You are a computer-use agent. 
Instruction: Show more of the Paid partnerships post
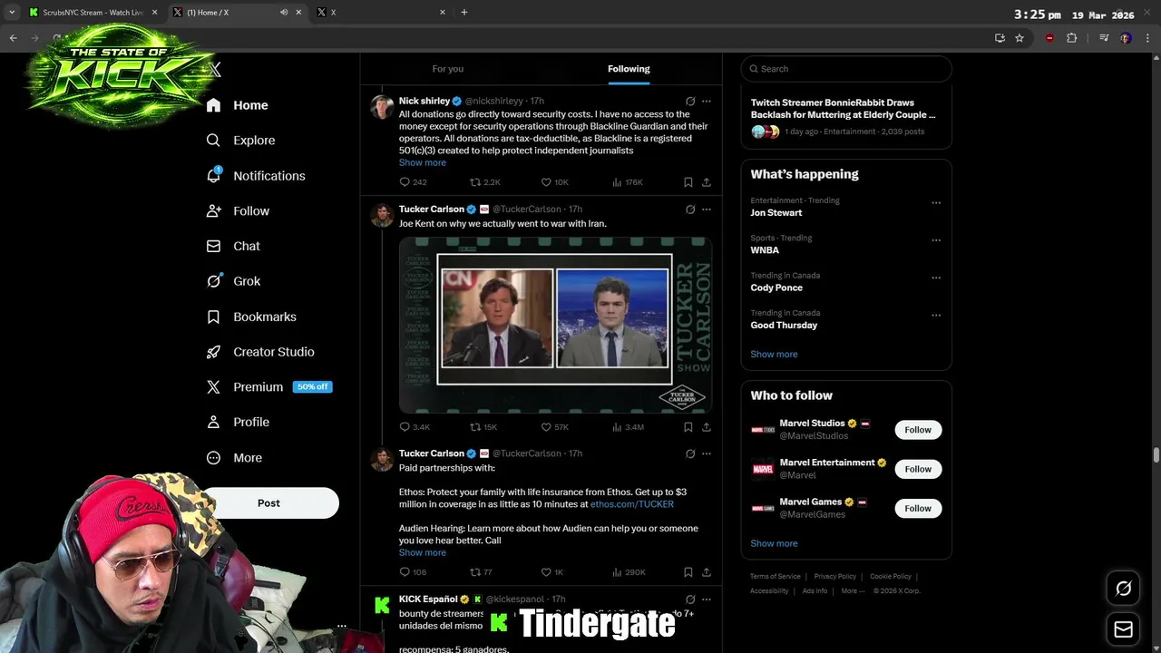(423, 552)
